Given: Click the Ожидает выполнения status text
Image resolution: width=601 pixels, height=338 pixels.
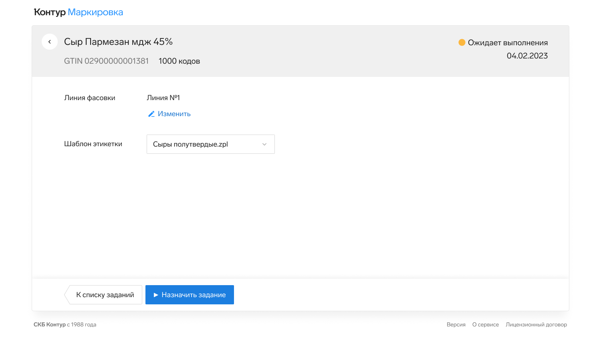Looking at the screenshot, I should [x=508, y=43].
